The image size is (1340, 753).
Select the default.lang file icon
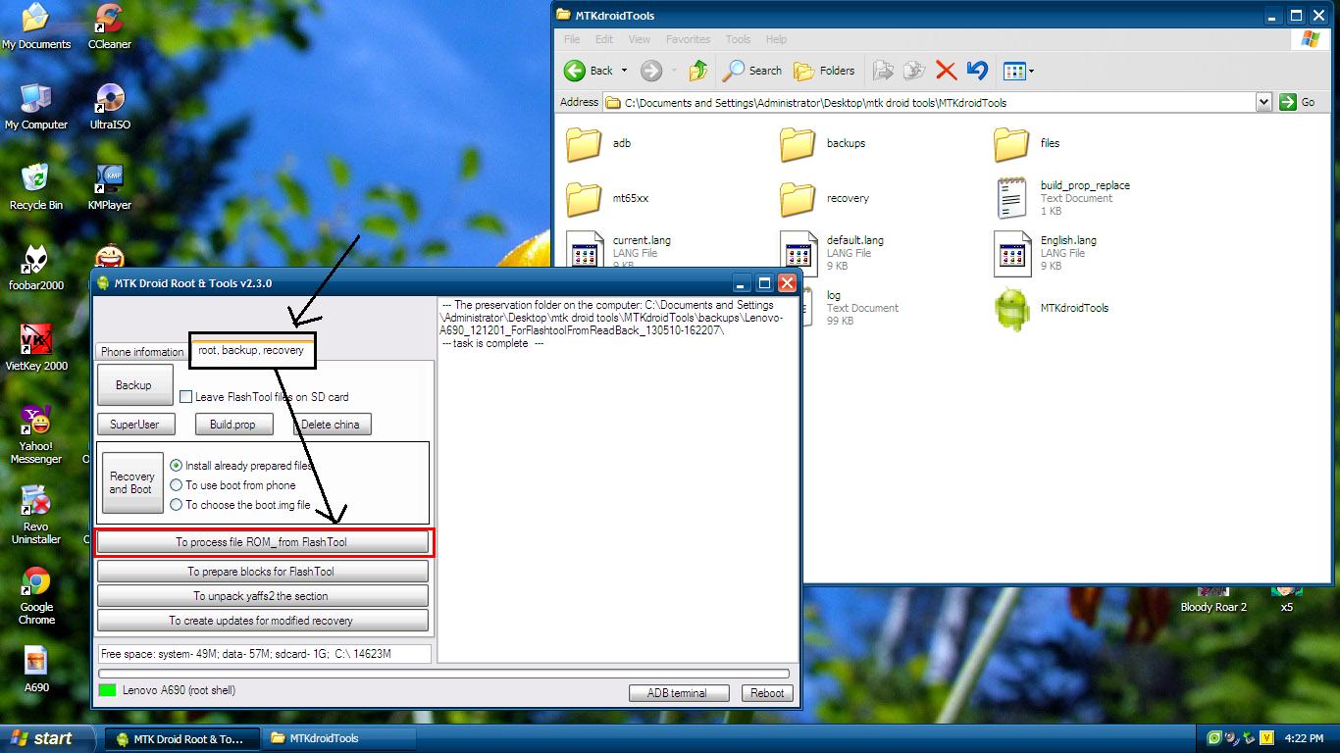tap(799, 253)
